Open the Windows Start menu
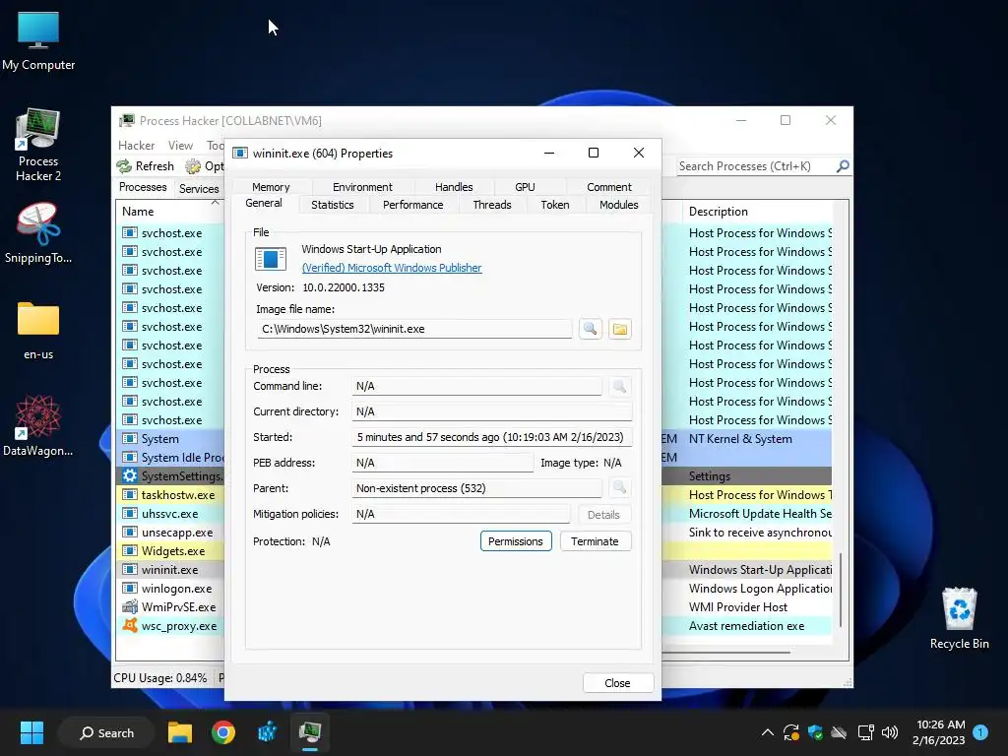1008x756 pixels. pos(31,732)
